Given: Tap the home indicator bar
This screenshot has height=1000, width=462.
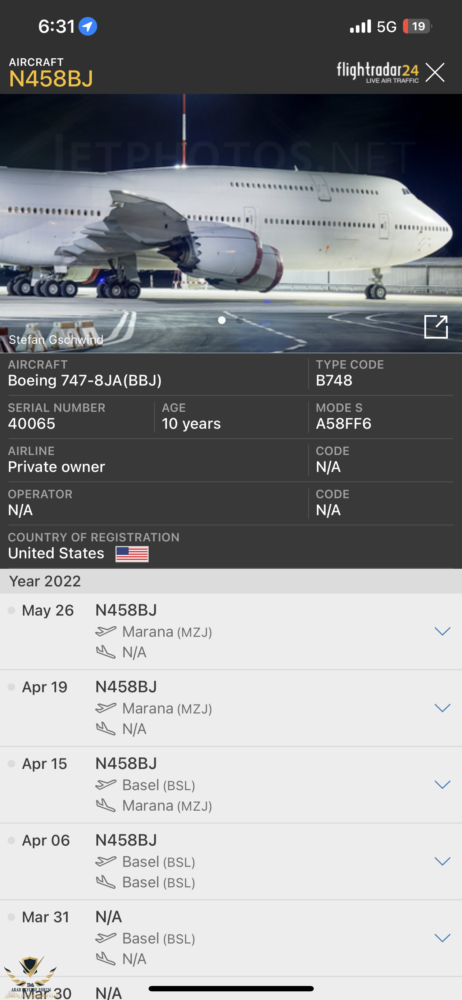Looking at the screenshot, I should [x=231, y=989].
